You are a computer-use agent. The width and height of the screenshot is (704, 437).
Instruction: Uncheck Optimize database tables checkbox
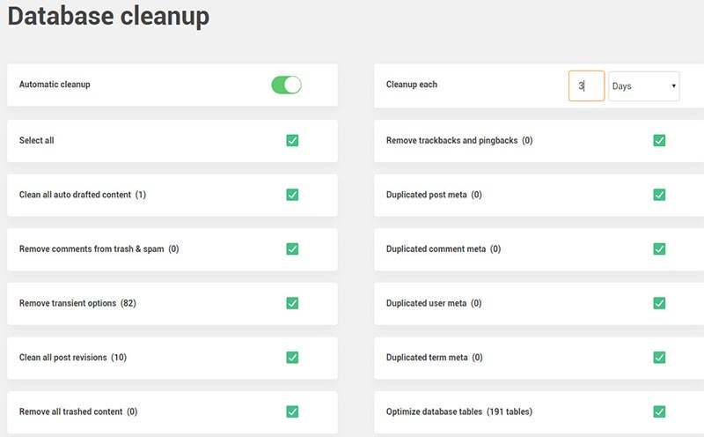659,411
